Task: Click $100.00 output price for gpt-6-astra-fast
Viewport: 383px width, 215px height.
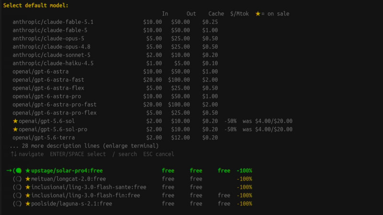Action: 179,80
